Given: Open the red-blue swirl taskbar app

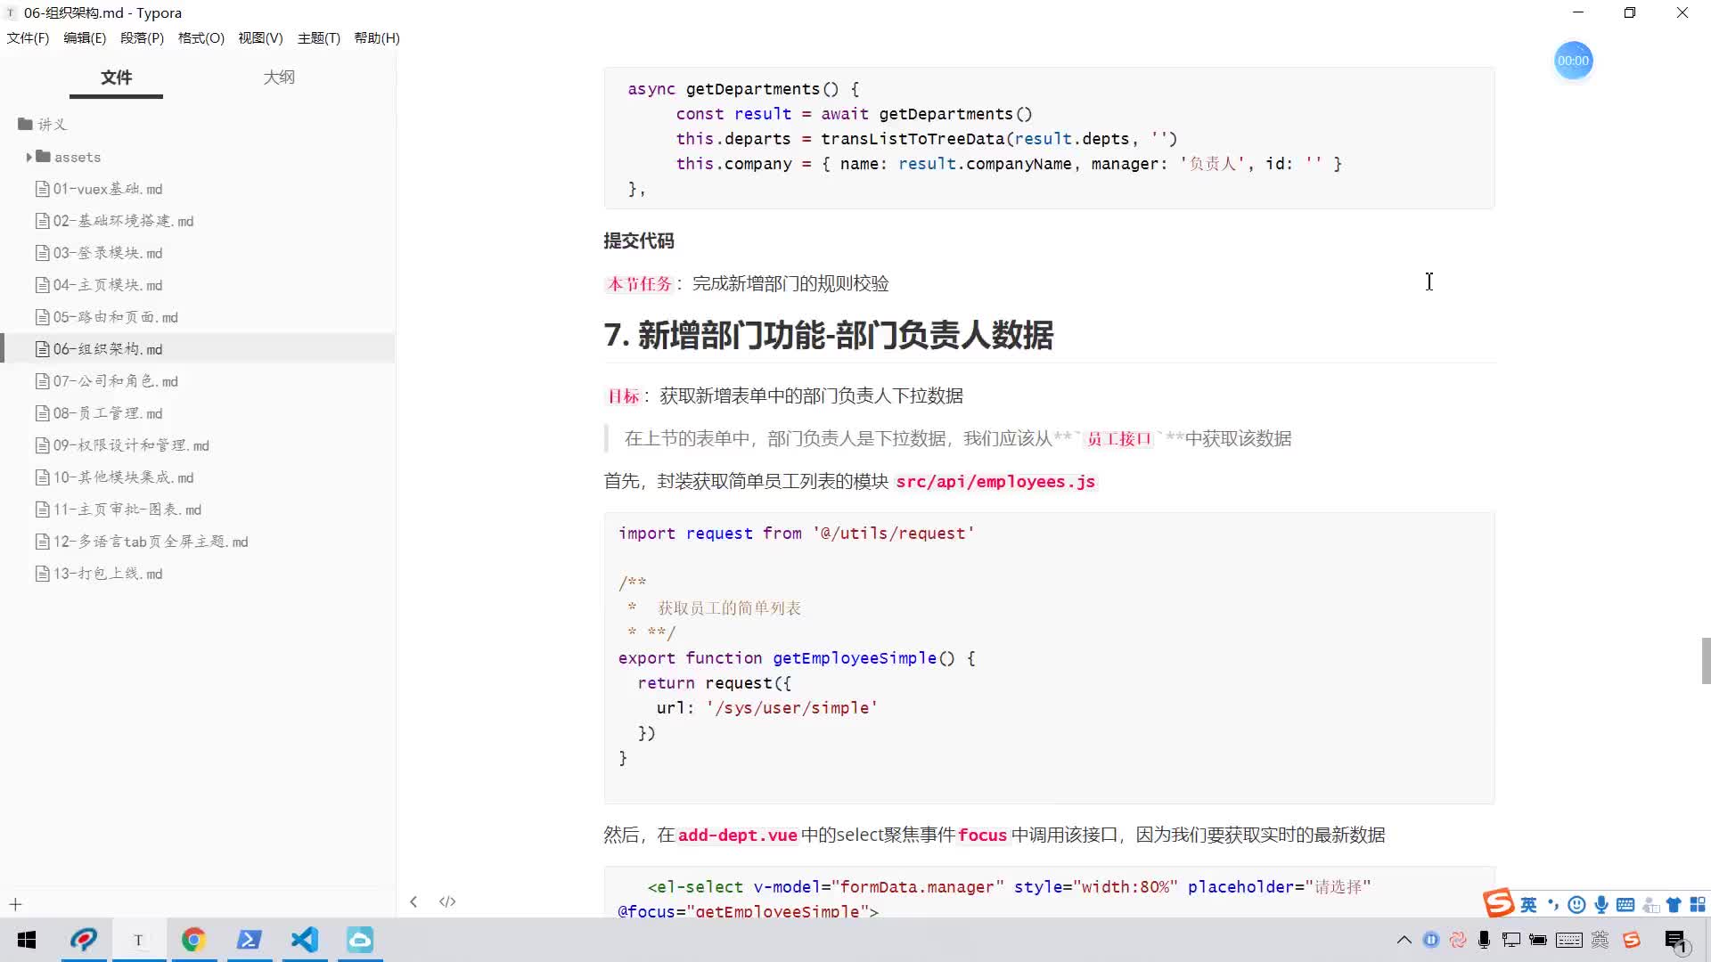Looking at the screenshot, I should 83,940.
